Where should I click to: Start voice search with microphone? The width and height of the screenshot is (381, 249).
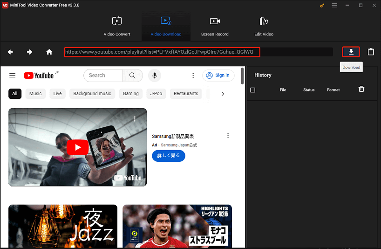(155, 76)
